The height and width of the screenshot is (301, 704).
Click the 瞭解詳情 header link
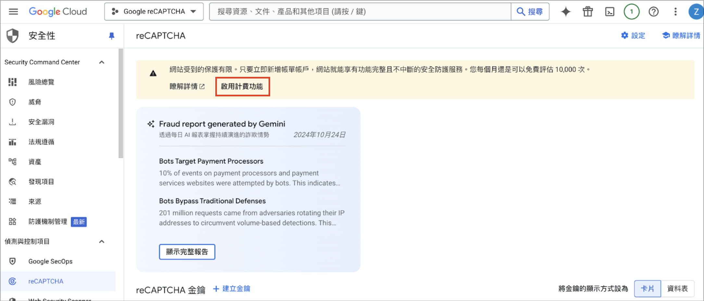pos(681,35)
